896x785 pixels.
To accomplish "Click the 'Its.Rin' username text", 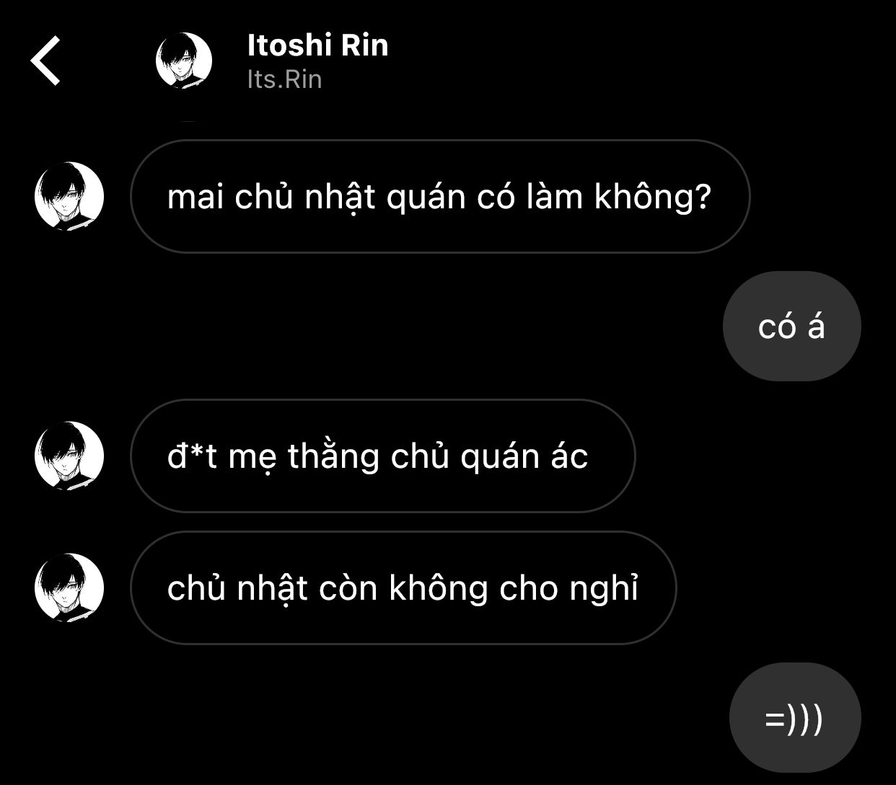I will [284, 79].
